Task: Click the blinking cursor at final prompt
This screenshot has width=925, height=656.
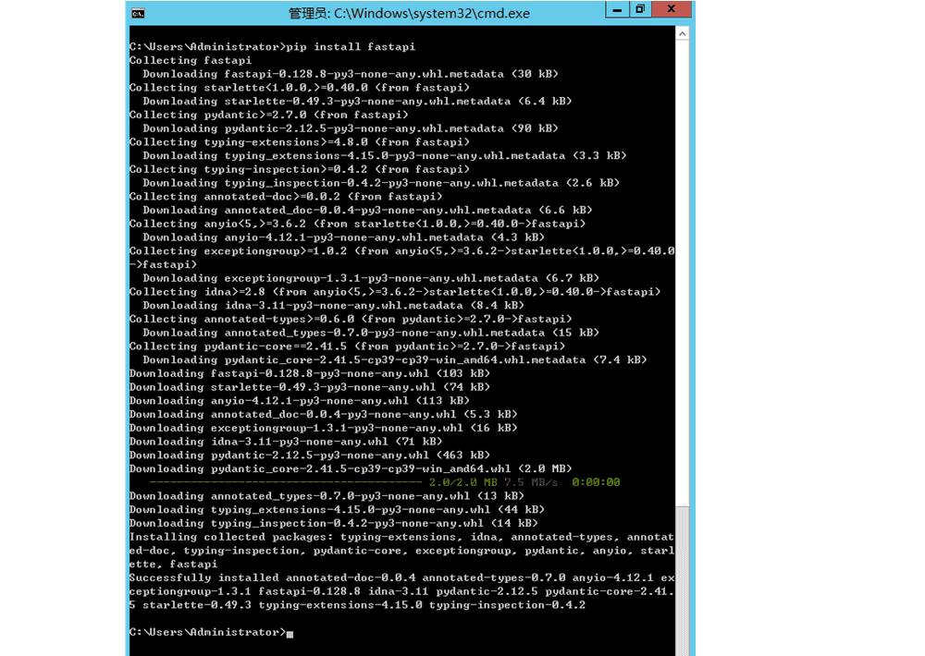Action: (290, 633)
